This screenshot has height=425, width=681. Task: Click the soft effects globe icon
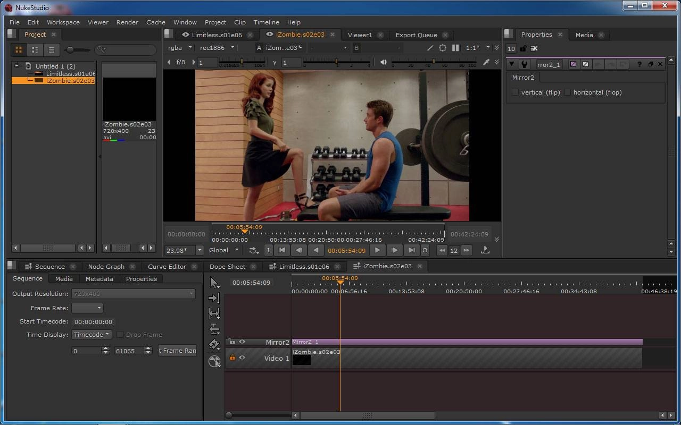coord(214,361)
